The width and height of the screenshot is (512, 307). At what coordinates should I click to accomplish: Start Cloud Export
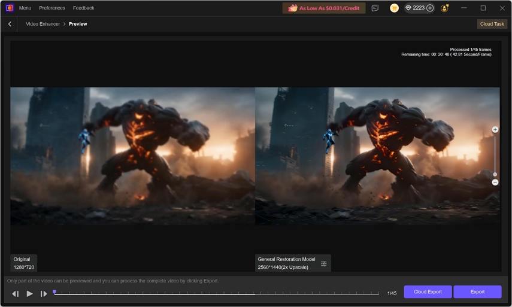pos(428,291)
